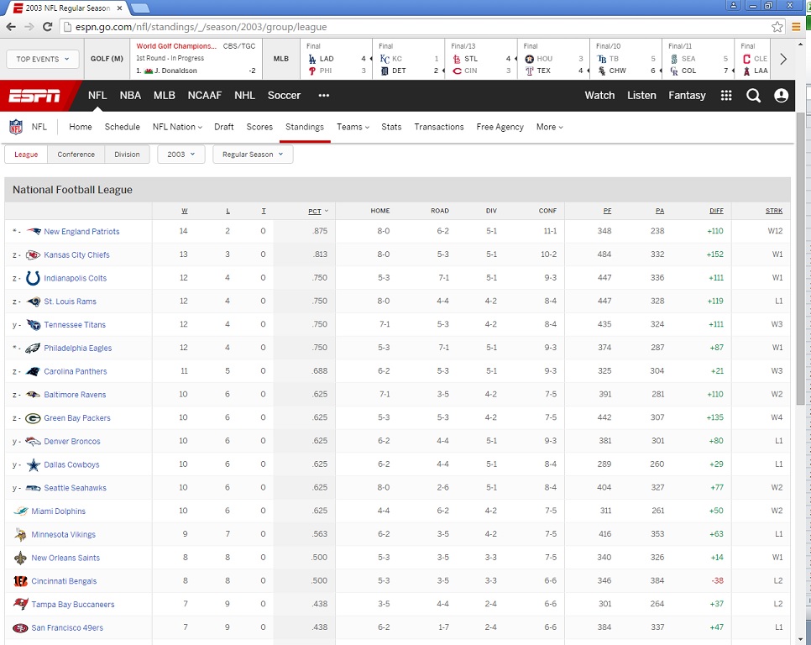Open the apps grid icon
Image resolution: width=811 pixels, height=645 pixels.
coord(726,96)
